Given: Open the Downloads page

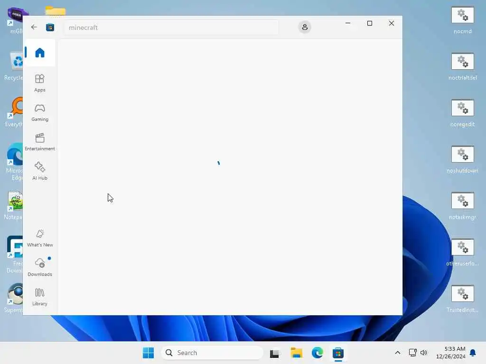Looking at the screenshot, I should click(x=40, y=267).
